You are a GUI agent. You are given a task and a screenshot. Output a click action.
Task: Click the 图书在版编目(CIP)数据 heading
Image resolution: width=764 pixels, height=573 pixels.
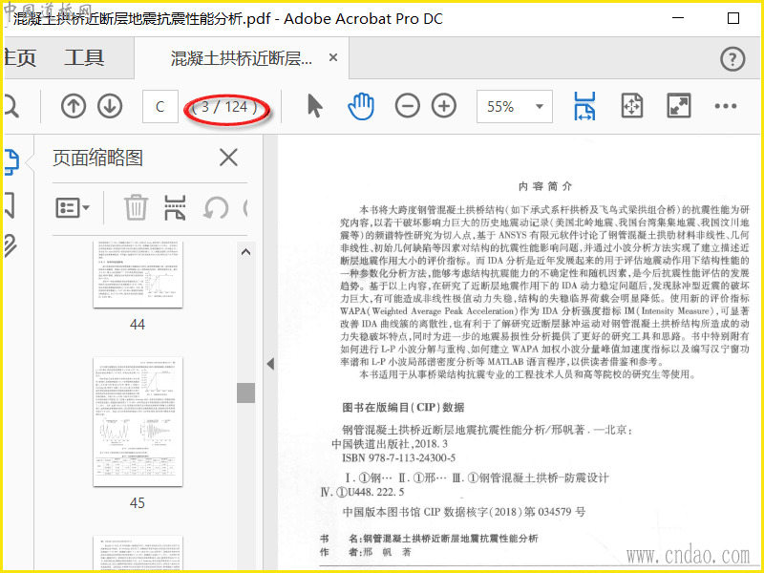click(x=403, y=408)
